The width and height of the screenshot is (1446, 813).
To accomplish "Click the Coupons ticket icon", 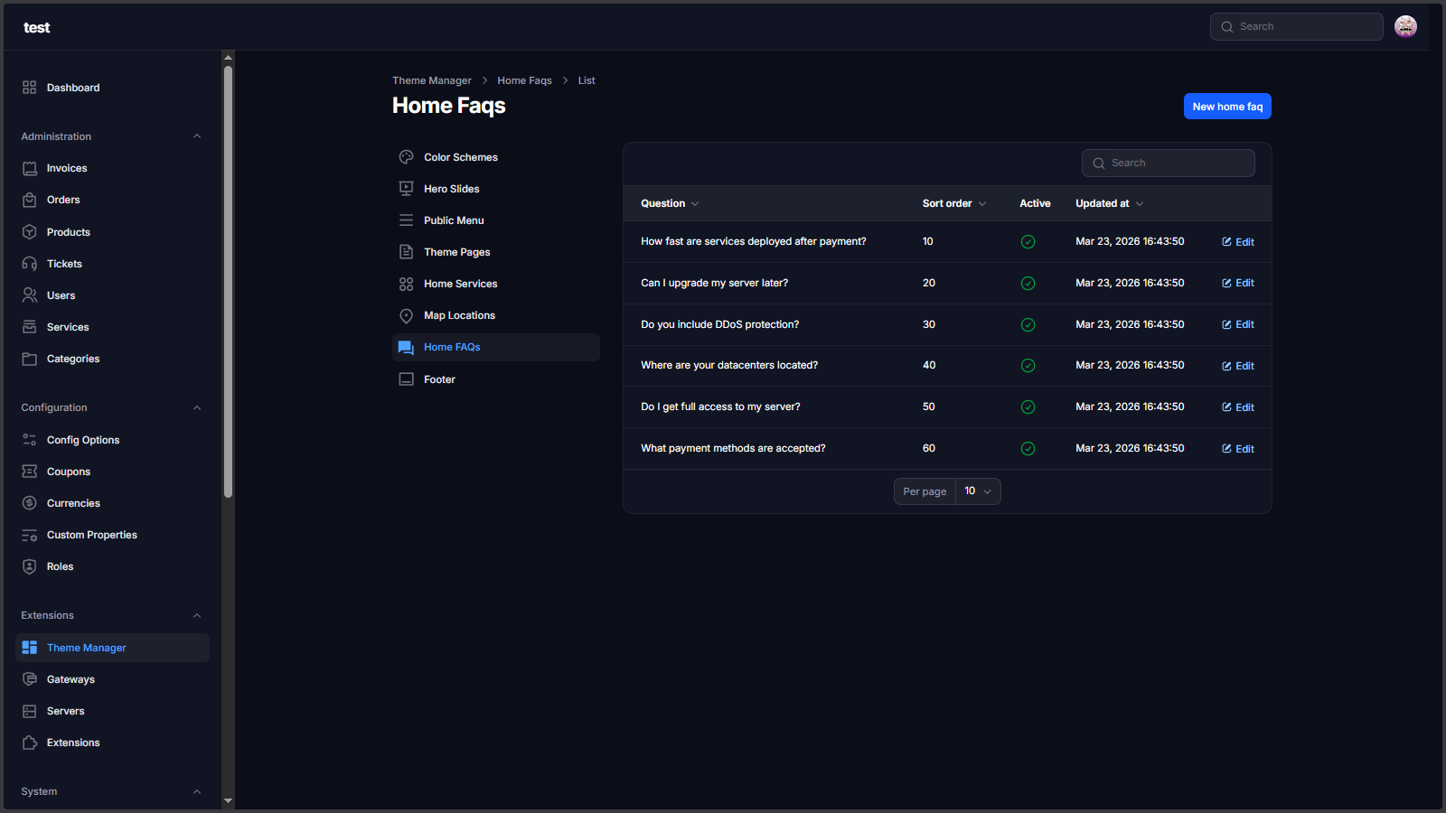I will [30, 472].
